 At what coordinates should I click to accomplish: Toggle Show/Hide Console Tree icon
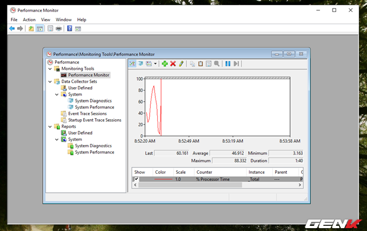(40, 29)
